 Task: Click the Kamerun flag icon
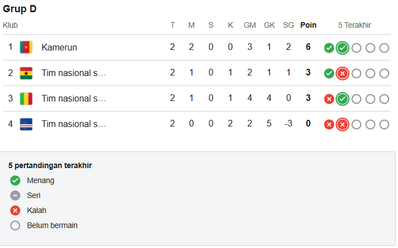pyautogui.click(x=26, y=47)
